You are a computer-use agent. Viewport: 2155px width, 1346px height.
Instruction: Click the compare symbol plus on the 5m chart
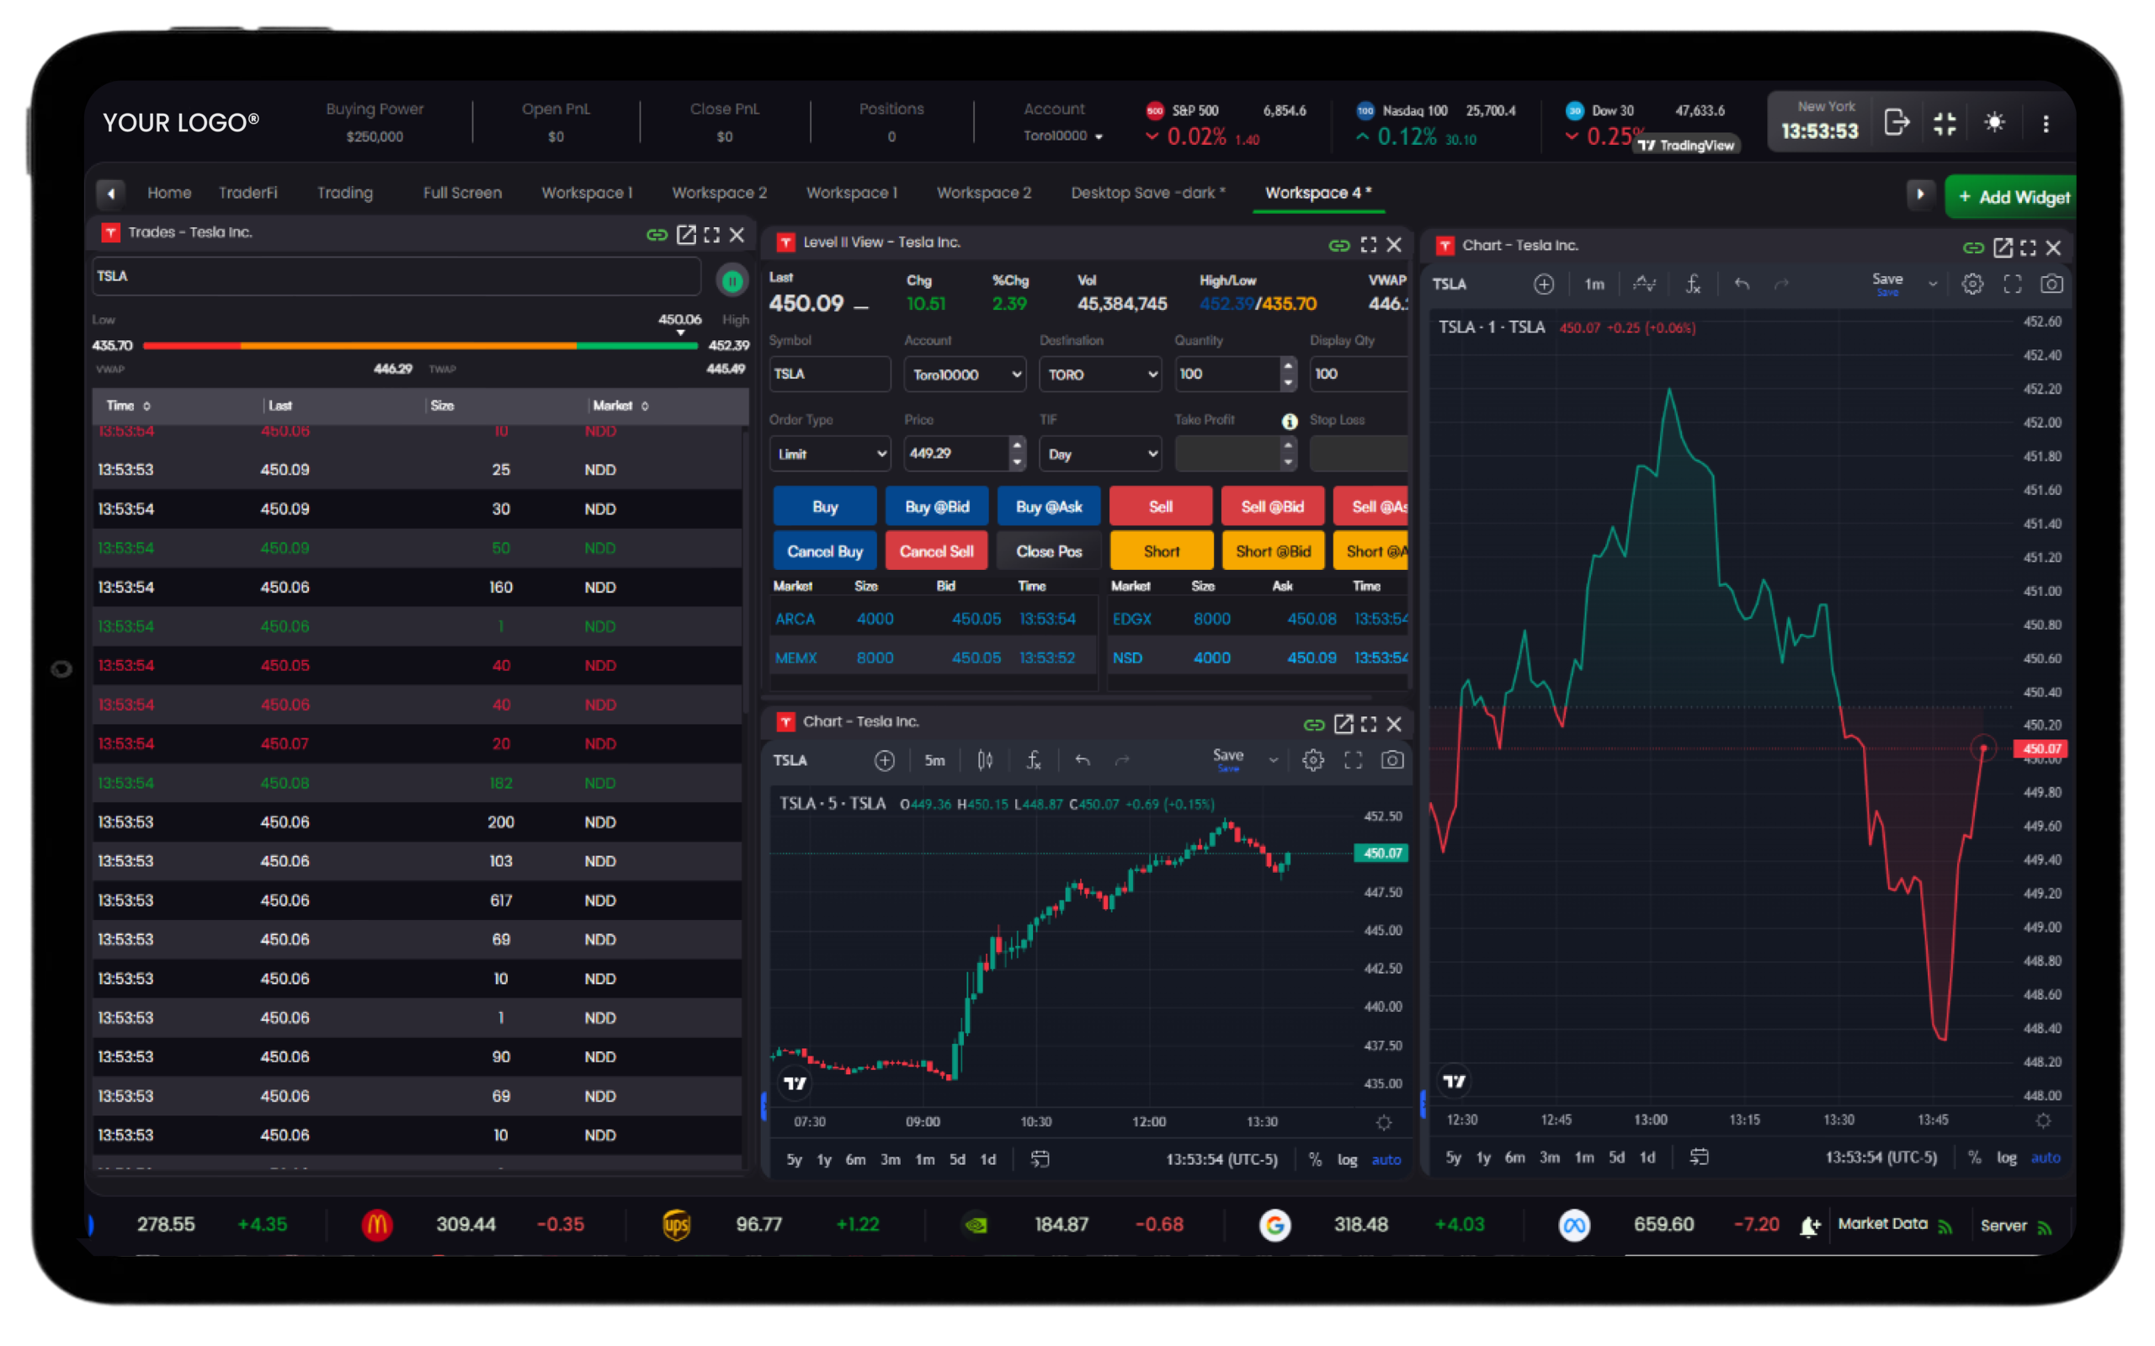pos(884,760)
